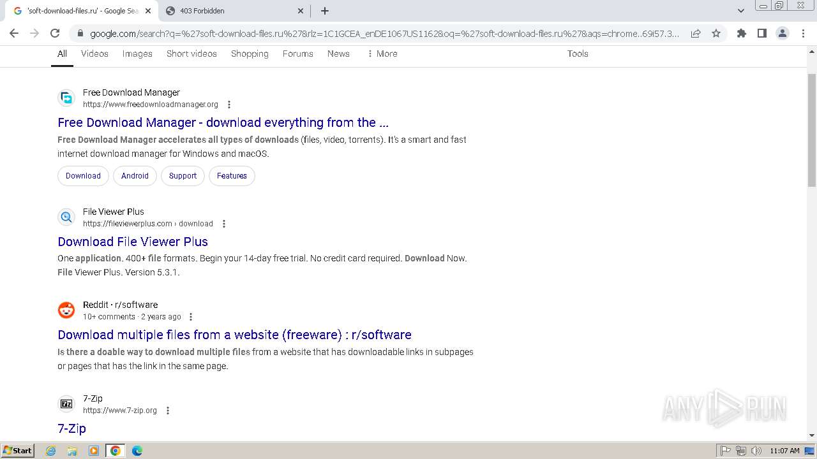Open Windows Explorer folder in taskbar

coord(72,451)
